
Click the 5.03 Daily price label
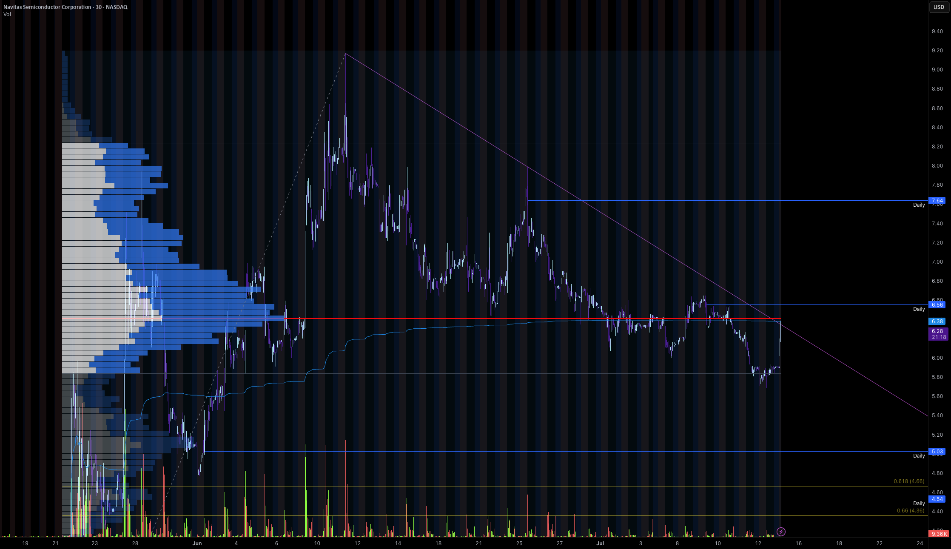(937, 452)
